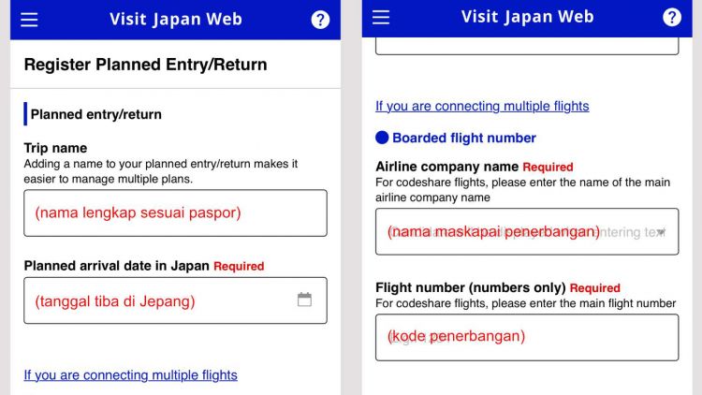Click the help question mark on right screen
Screen dimensions: 702x395
(671, 18)
